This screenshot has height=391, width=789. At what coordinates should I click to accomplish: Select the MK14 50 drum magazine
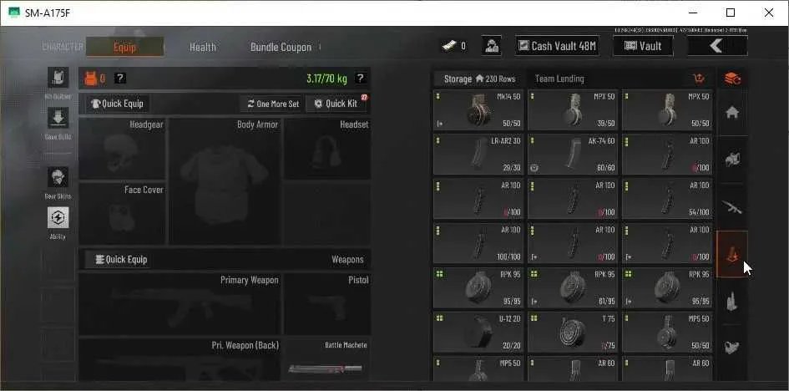coord(478,110)
